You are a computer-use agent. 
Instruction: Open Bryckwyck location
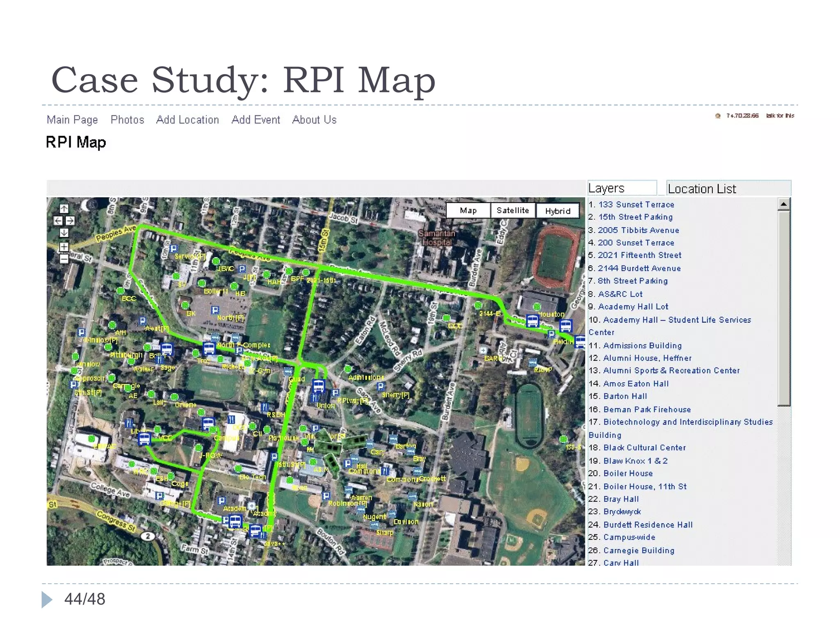[x=622, y=511]
